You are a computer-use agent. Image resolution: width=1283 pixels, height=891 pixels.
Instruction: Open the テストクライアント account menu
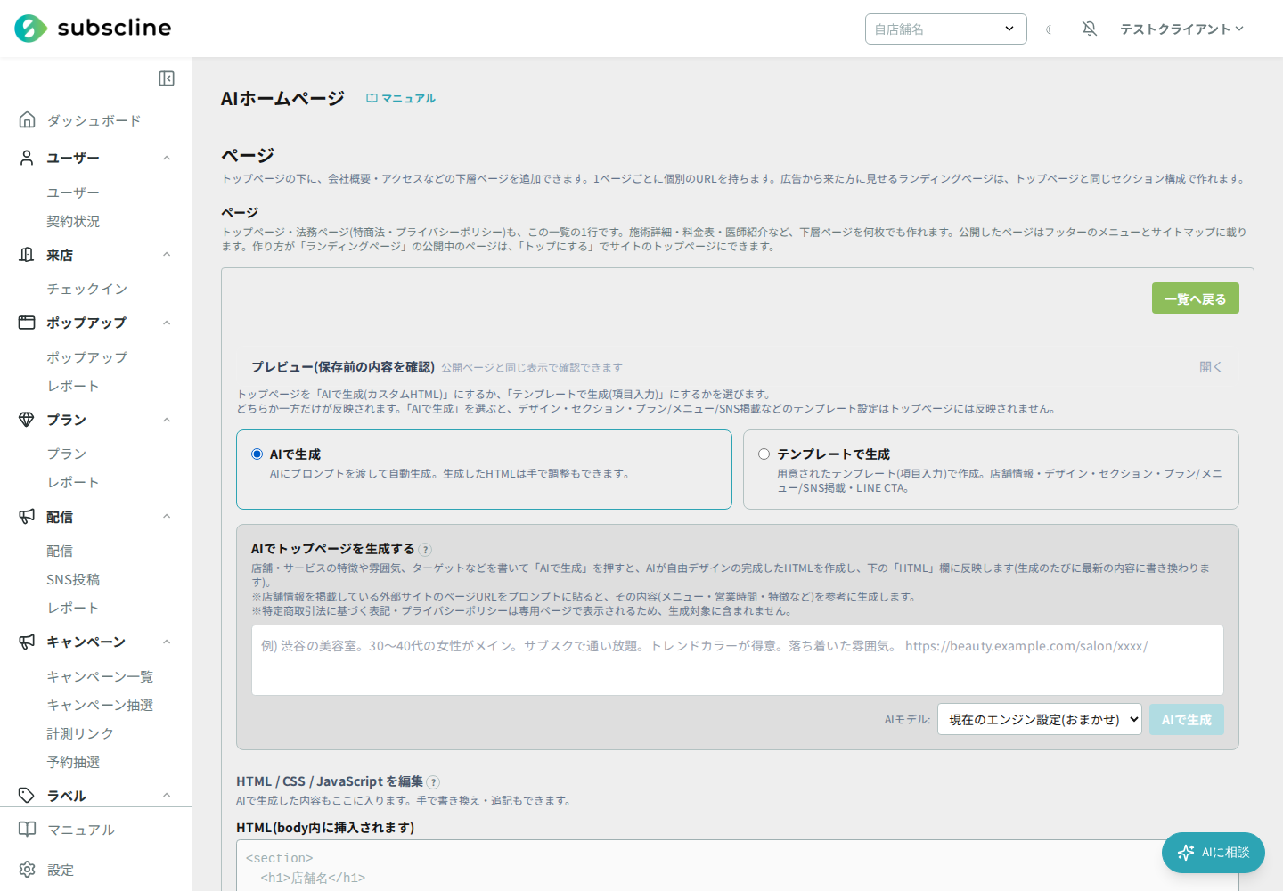click(1181, 29)
